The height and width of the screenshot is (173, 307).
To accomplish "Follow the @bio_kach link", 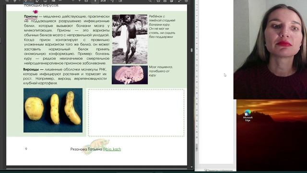I will click(112, 149).
